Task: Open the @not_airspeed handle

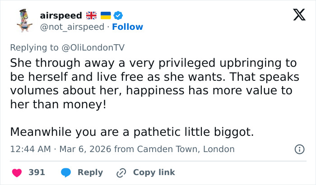Action: [x=73, y=27]
